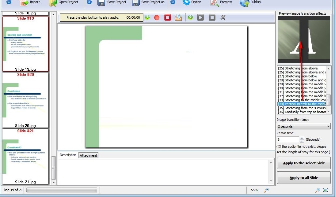This screenshot has height=197, width=335.
Task: Select the Slide #21 thumbnail
Action: (x=25, y=156)
